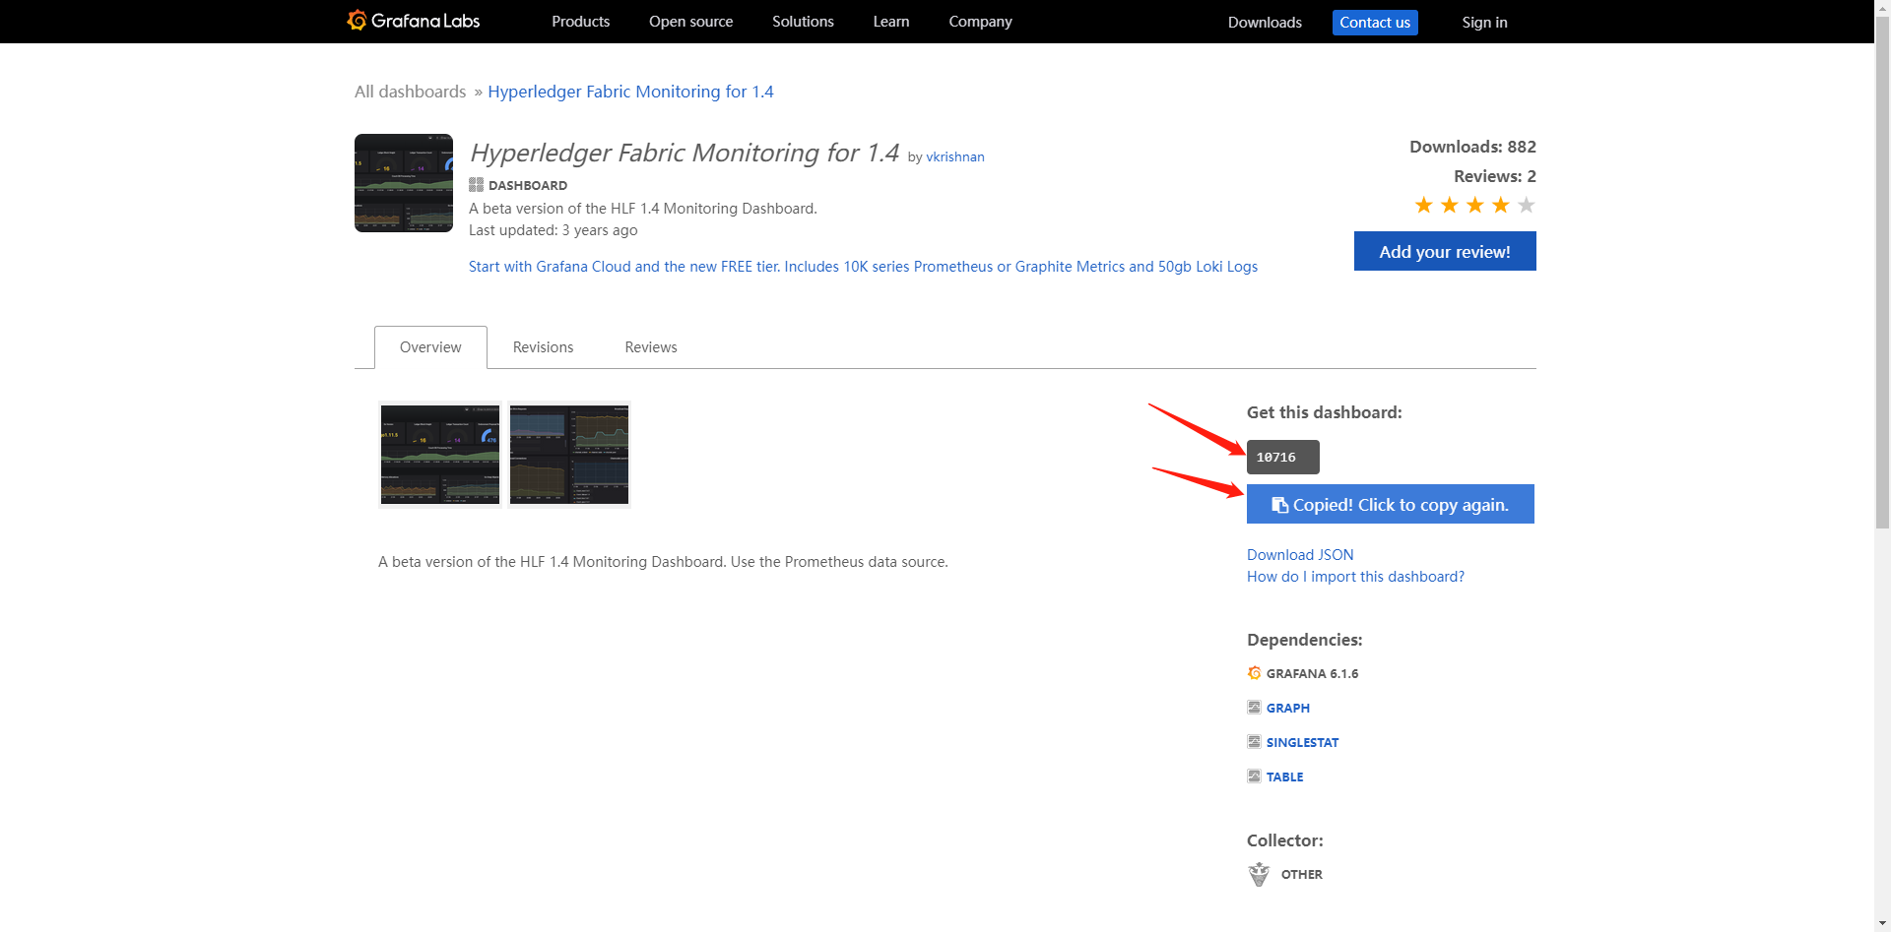Open the Open source menu

click(690, 22)
